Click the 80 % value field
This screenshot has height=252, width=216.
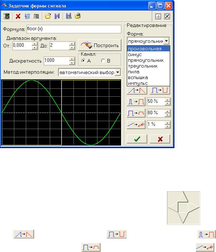click(156, 113)
